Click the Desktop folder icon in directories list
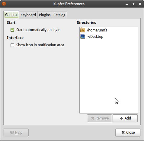 (x=83, y=36)
